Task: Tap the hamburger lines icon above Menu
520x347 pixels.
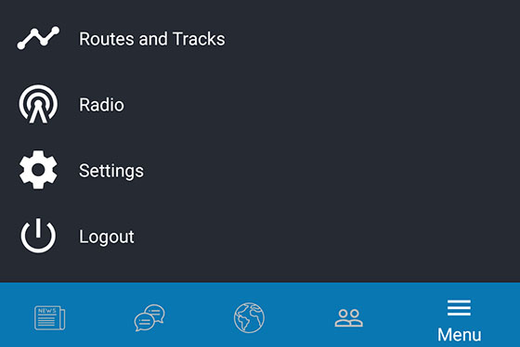Action: tap(459, 308)
